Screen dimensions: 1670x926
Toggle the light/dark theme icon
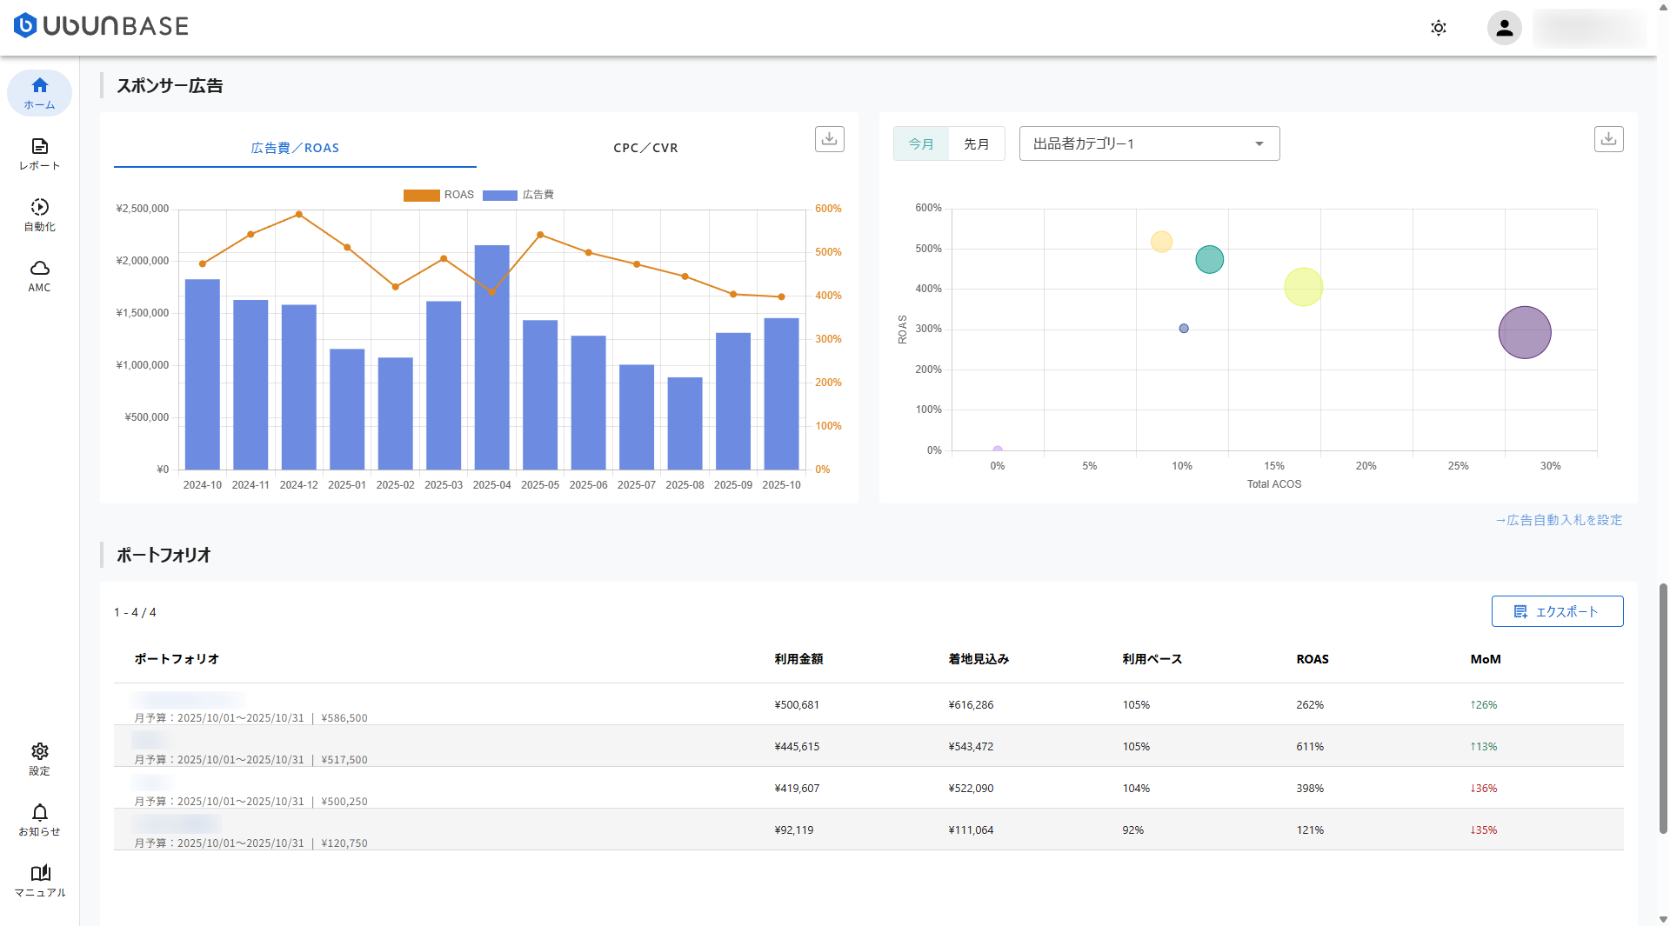pyautogui.click(x=1439, y=28)
